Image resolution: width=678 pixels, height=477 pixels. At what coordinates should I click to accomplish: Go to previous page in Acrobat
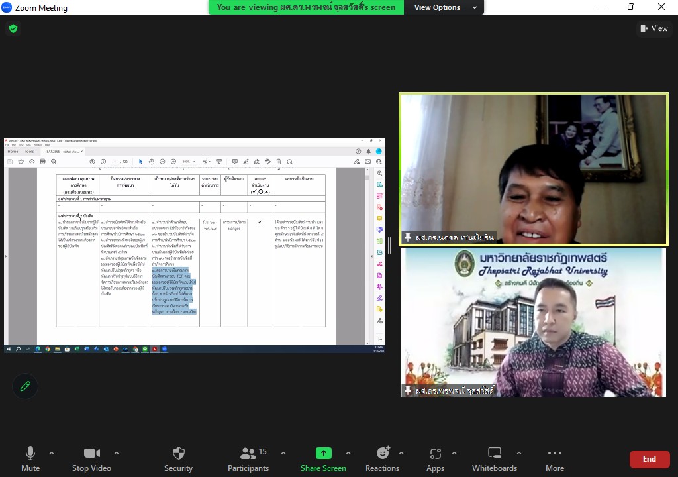(92, 162)
